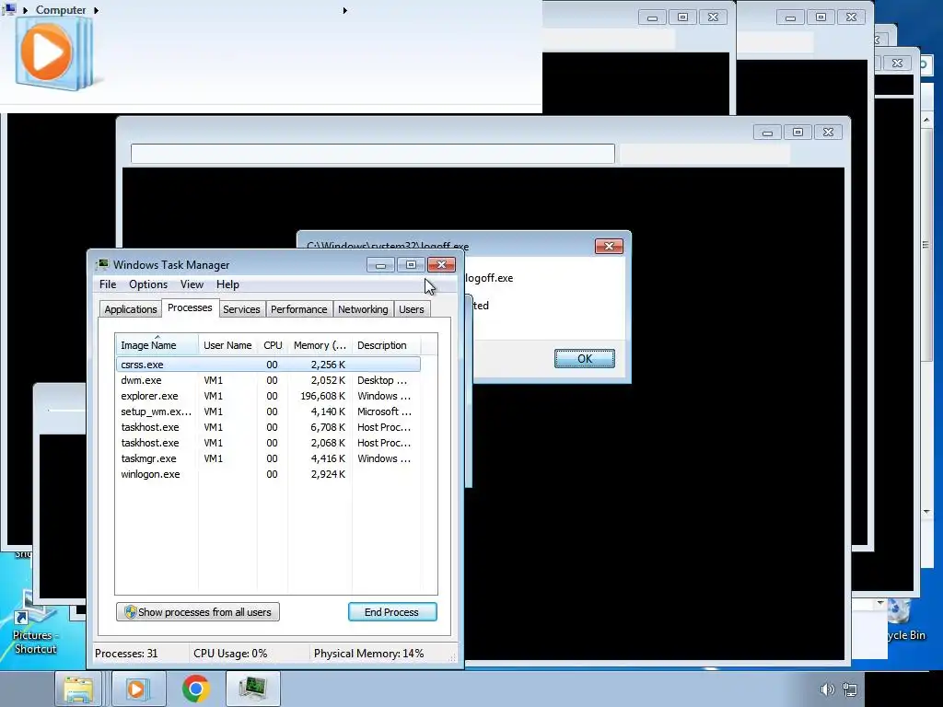
Task: Open the View menu in Task Manager
Action: pos(192,284)
